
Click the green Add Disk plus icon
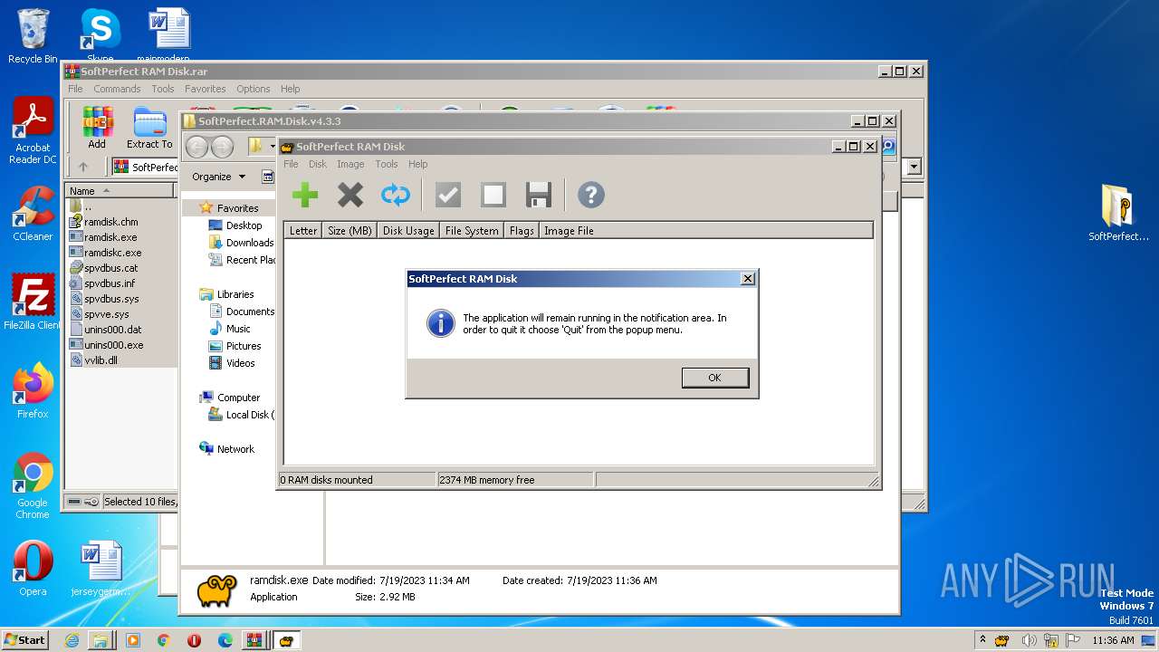coord(305,195)
